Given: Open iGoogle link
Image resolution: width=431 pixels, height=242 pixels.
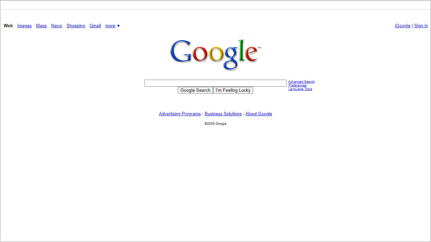Looking at the screenshot, I should 402,26.
